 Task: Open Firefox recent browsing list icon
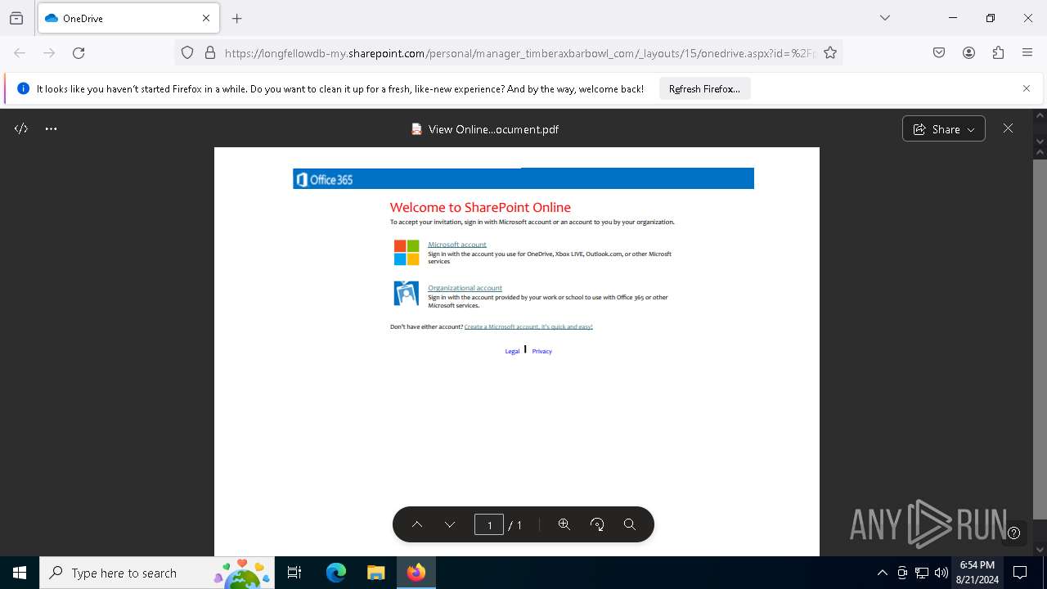(16, 18)
